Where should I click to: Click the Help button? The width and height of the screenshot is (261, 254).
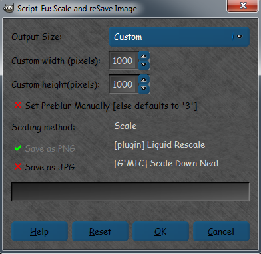pyautogui.click(x=39, y=231)
